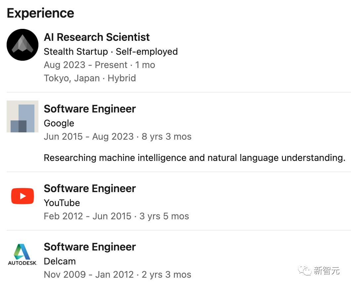The width and height of the screenshot is (351, 286).
Task: Open the red YouTube play logo
Action: pyautogui.click(x=23, y=196)
